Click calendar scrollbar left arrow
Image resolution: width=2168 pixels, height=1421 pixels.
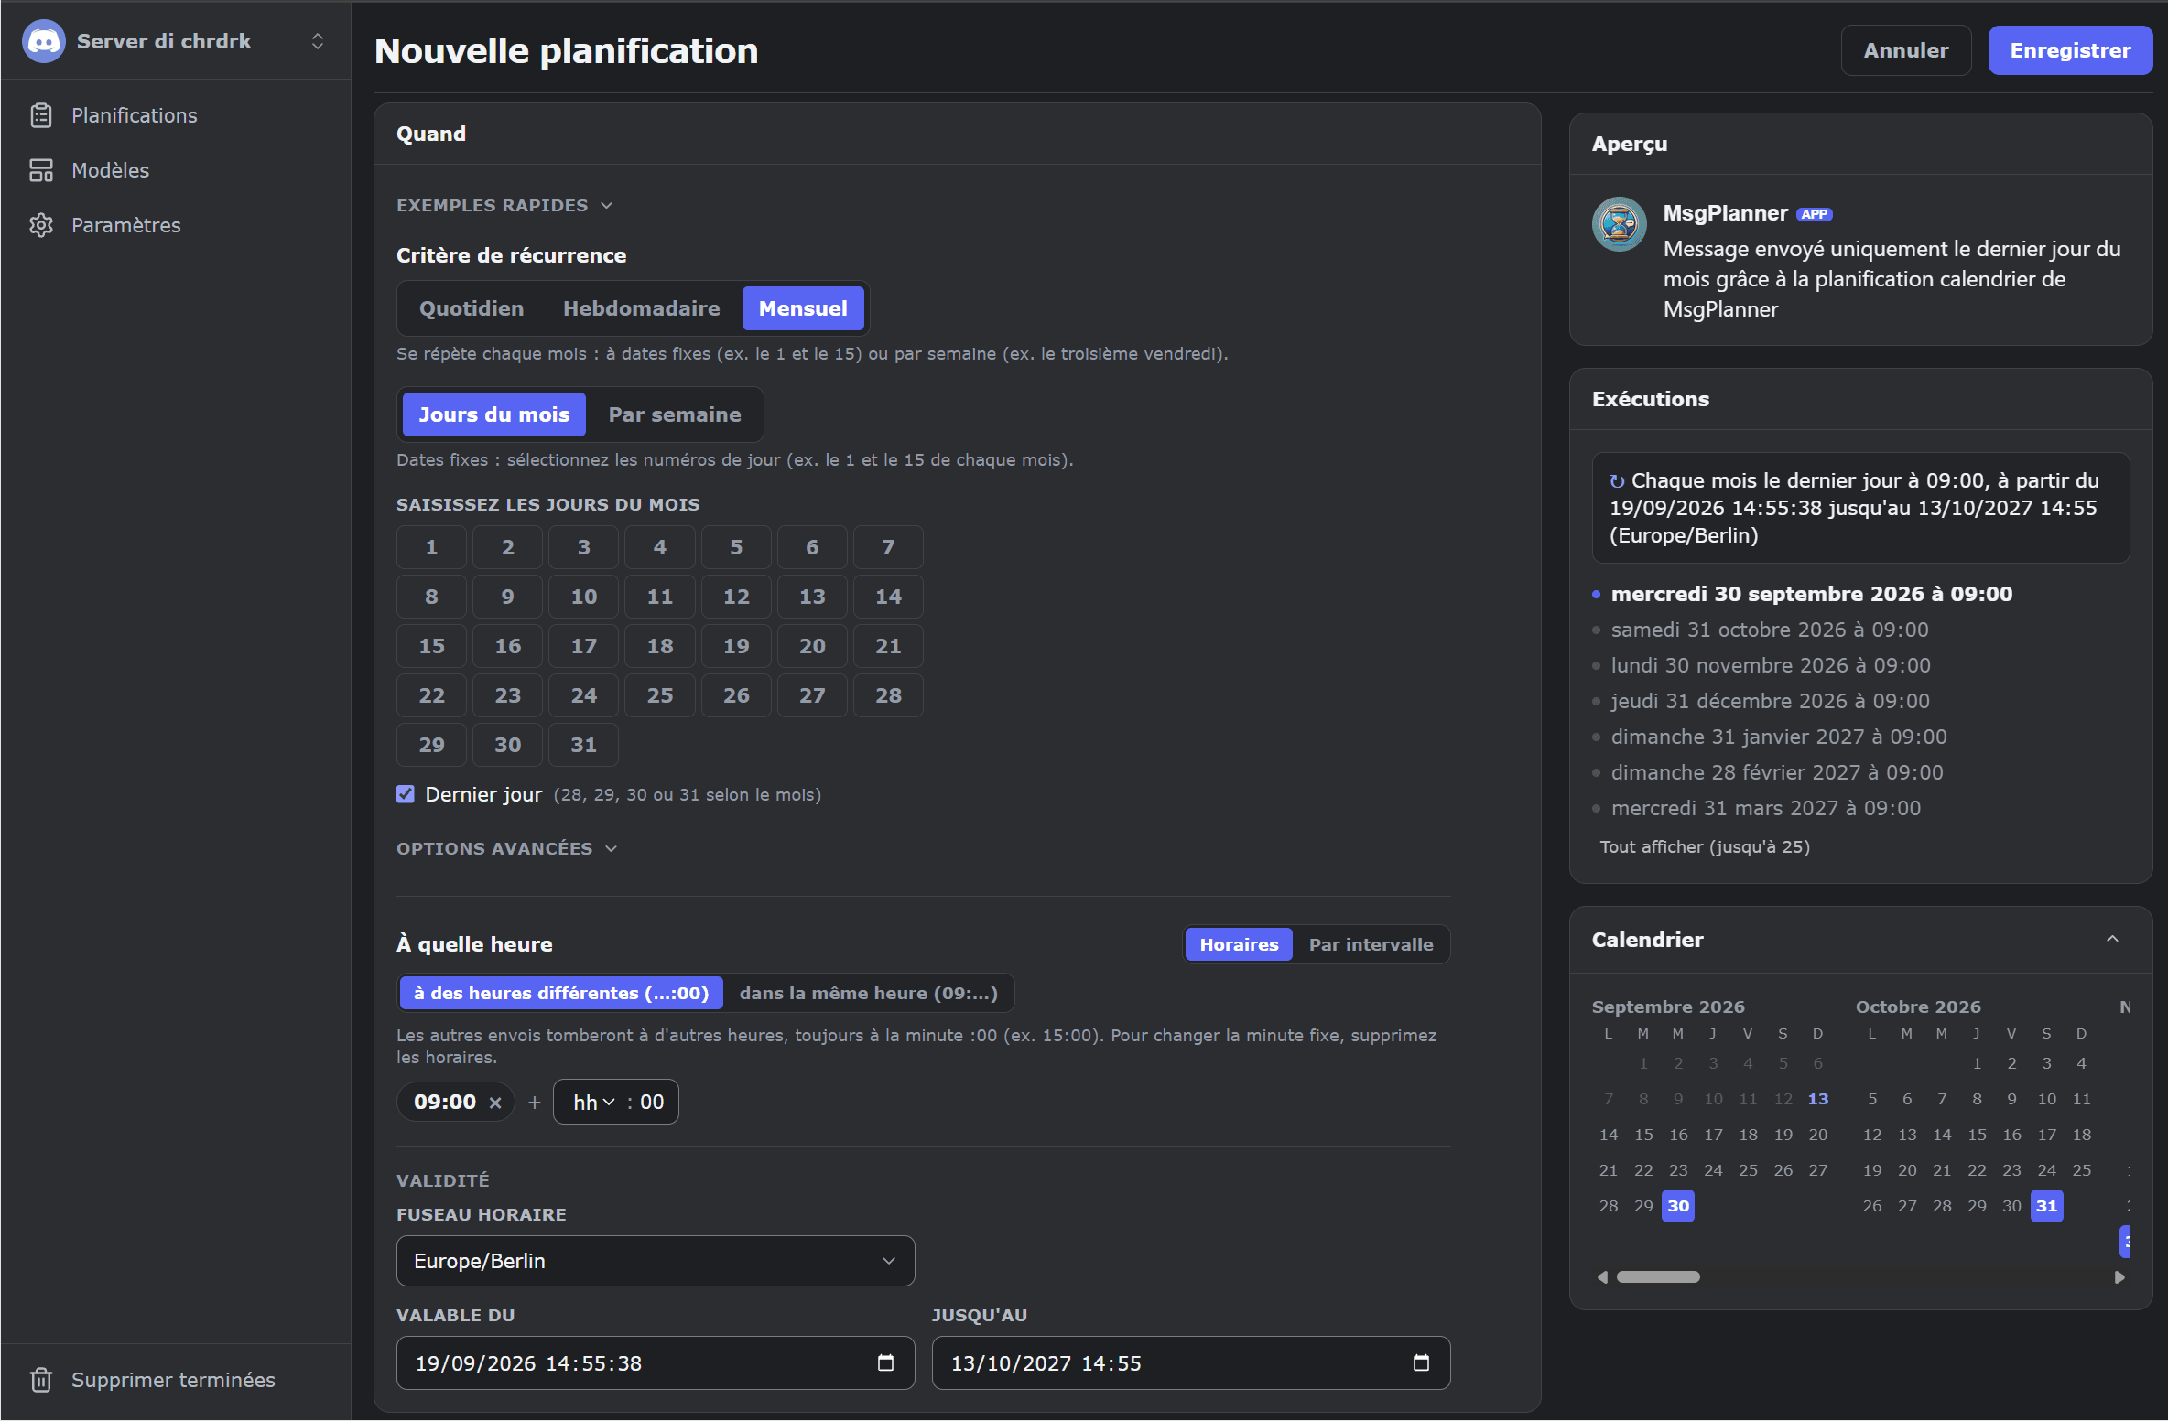1602,1277
